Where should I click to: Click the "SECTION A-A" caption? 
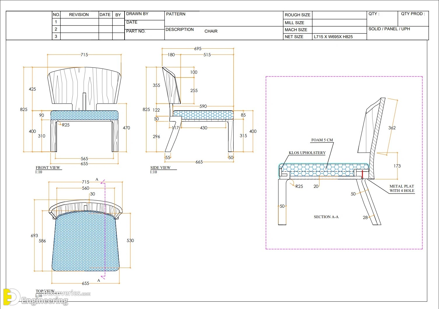[326, 217]
